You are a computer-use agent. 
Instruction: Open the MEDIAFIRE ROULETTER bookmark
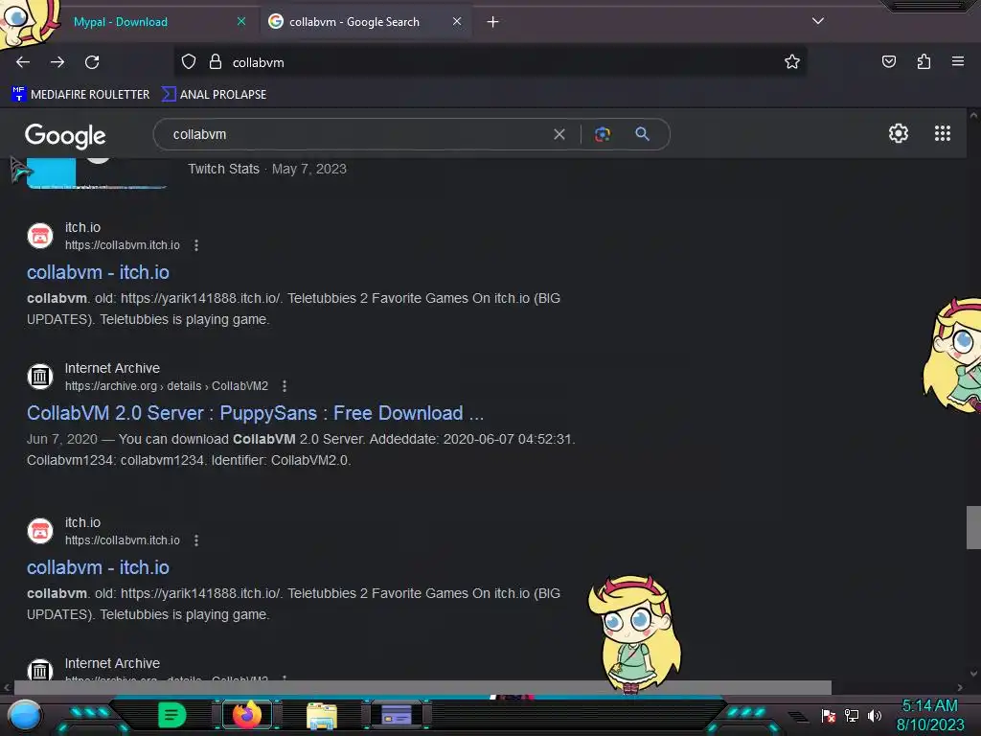(x=80, y=95)
